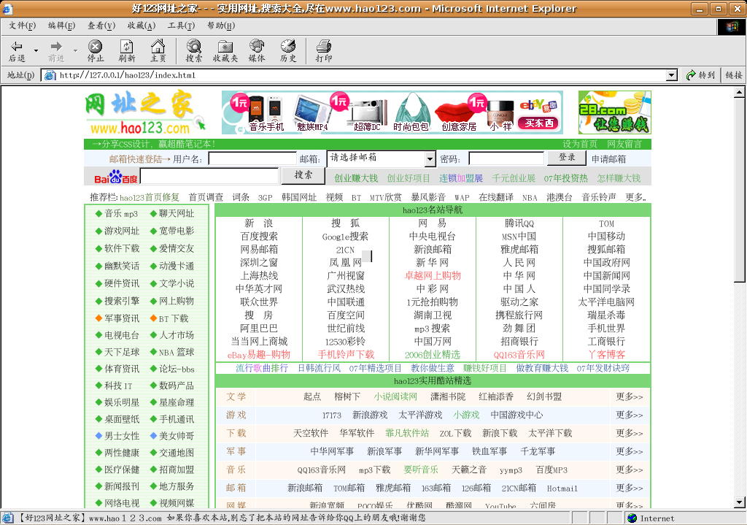The image size is (747, 525).
Task: Open the 查看(V) menu
Action: click(101, 26)
